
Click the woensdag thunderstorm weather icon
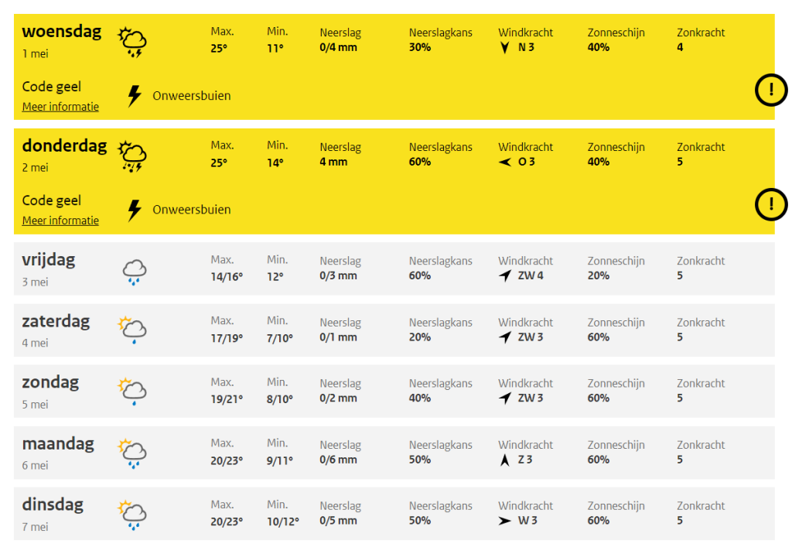[131, 43]
